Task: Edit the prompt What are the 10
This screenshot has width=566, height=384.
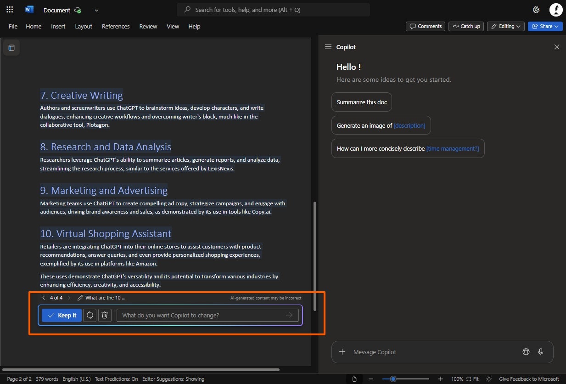Action: [x=101, y=298]
